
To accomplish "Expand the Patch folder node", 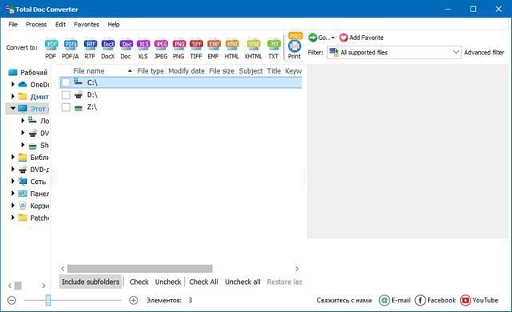I will click(13, 218).
